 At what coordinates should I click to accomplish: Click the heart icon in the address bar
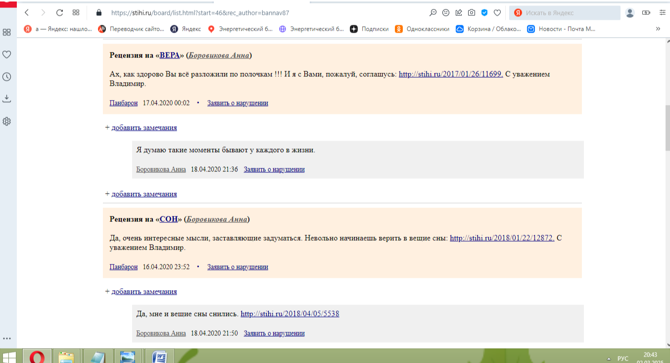point(497,12)
